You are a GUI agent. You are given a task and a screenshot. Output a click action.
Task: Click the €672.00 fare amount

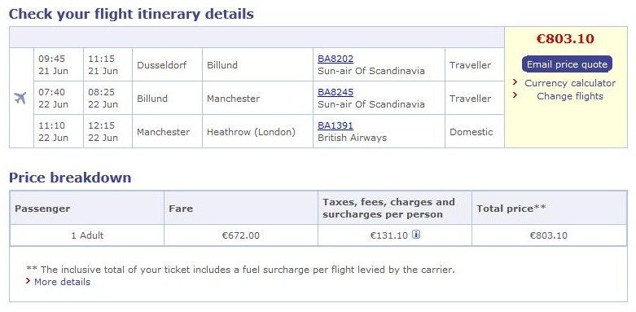point(240,235)
